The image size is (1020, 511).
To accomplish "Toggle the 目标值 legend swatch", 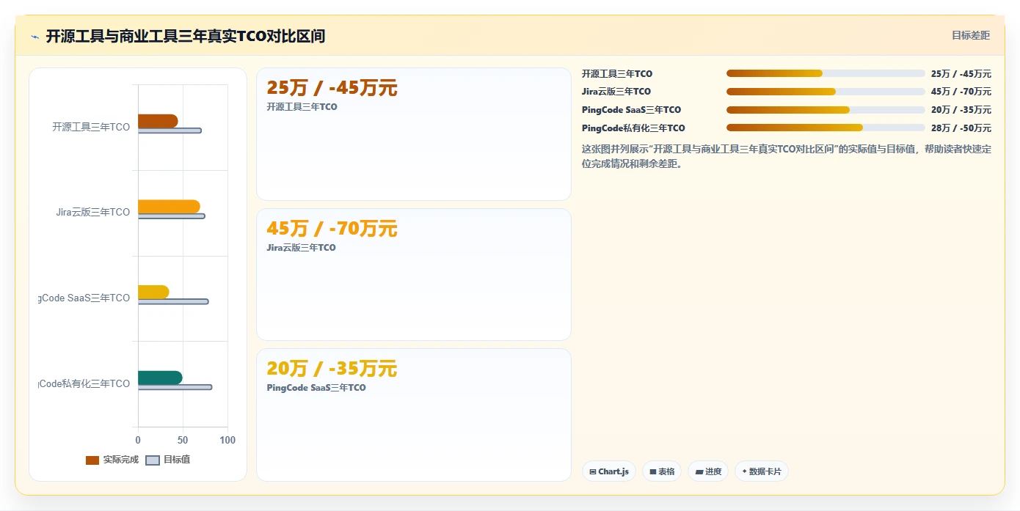I will coord(153,460).
